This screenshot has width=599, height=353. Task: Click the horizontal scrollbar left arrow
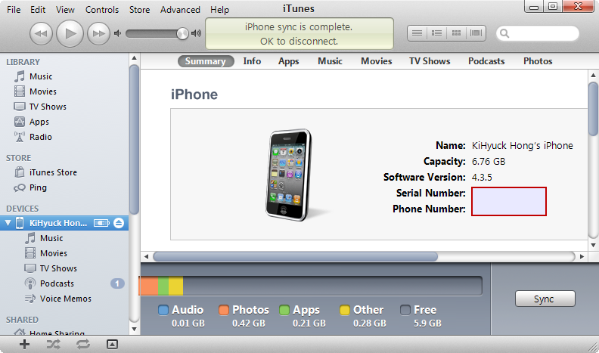point(146,257)
